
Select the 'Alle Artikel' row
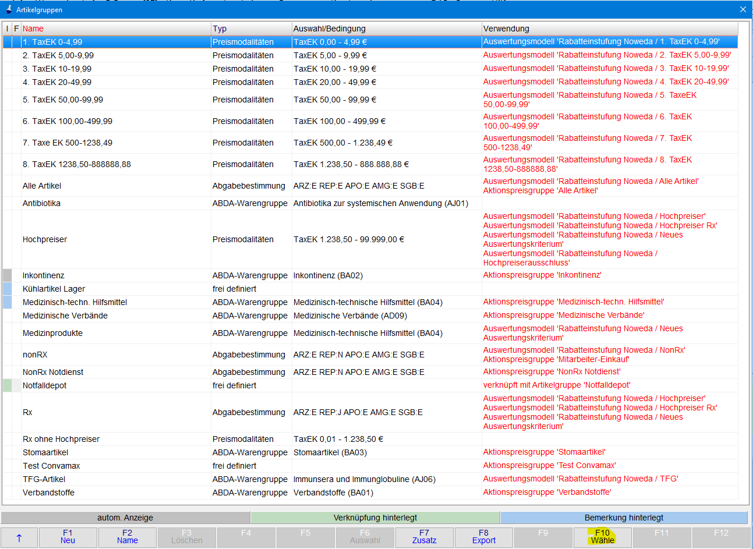370,186
